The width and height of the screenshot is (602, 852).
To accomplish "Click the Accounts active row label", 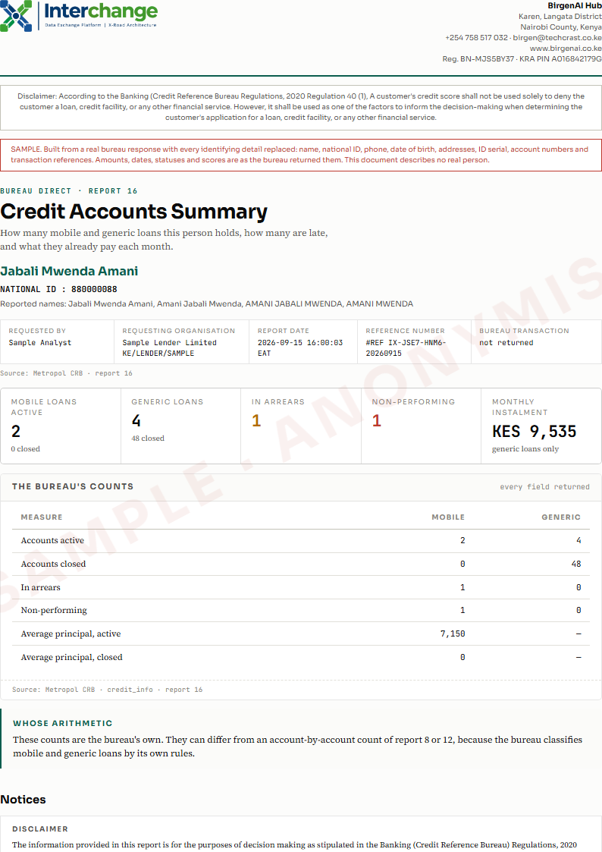I will (x=52, y=540).
